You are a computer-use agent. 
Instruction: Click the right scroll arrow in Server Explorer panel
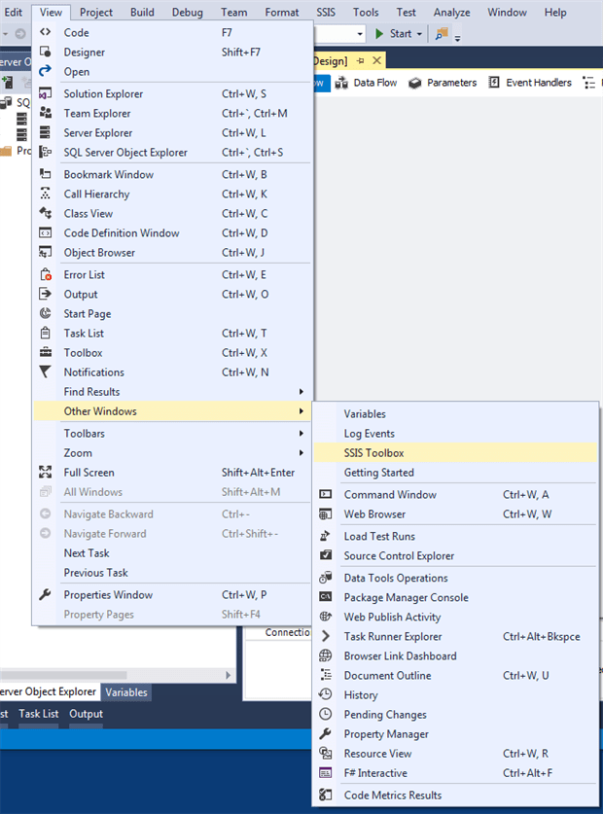tap(228, 675)
